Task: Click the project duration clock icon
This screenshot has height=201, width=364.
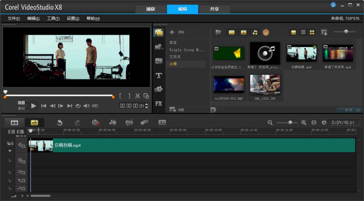Action: pyautogui.click(x=324, y=123)
